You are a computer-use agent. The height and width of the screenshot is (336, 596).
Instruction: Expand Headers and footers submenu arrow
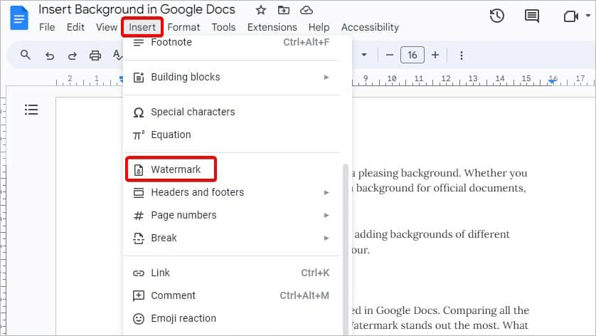[x=326, y=192]
